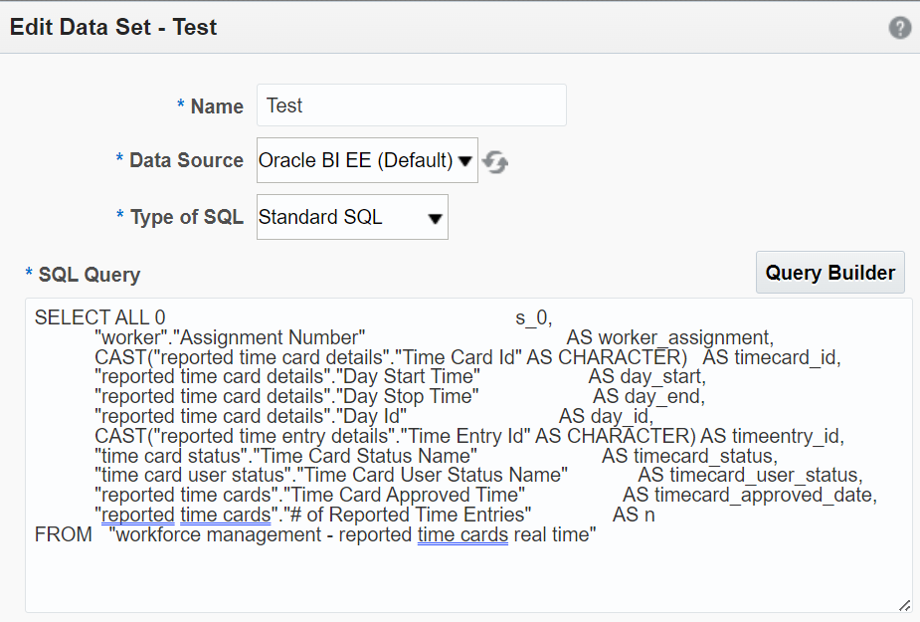Click the Data Source label
This screenshot has width=920, height=622.
(186, 160)
